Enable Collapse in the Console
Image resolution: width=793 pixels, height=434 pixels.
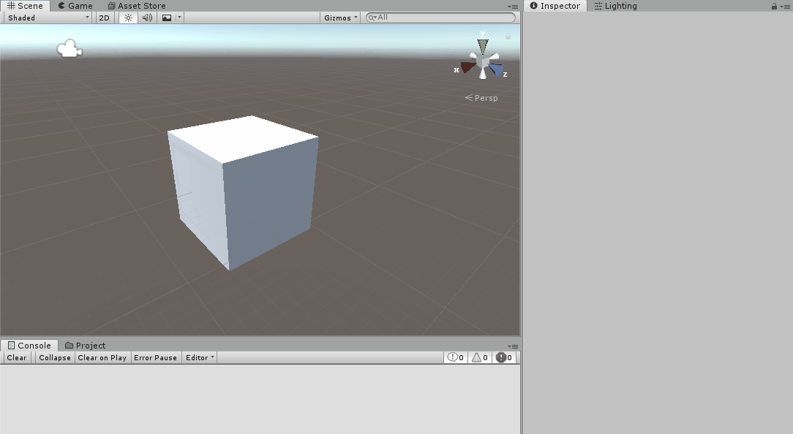click(54, 357)
